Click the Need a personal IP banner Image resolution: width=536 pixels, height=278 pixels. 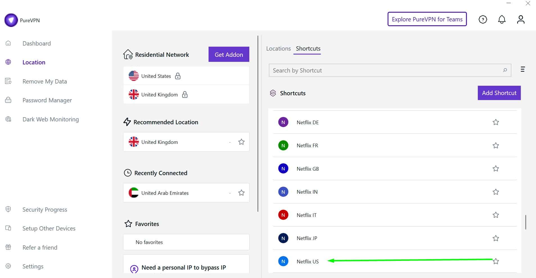coord(186,264)
